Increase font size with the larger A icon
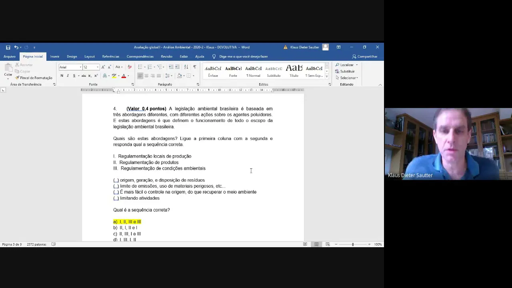 (103, 67)
